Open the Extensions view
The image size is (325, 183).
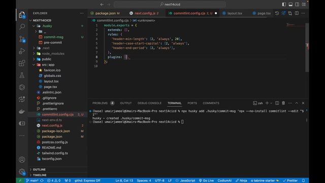[22, 63]
